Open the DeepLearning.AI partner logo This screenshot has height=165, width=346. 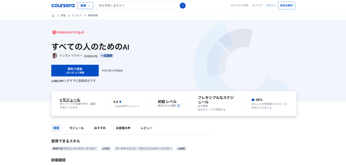click(68, 32)
